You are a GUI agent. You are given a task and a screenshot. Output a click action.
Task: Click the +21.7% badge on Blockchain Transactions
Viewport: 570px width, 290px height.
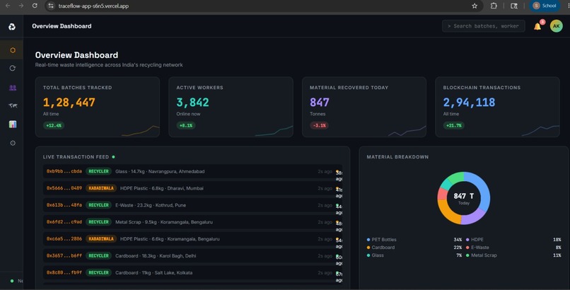[454, 125]
